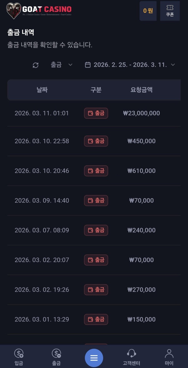Click the 구분 column header

pos(96,90)
